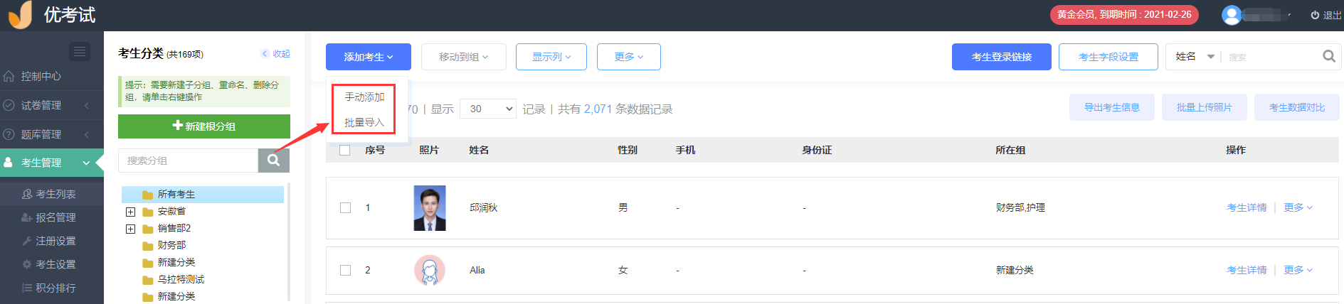Select the 财务部 group

coord(171,245)
